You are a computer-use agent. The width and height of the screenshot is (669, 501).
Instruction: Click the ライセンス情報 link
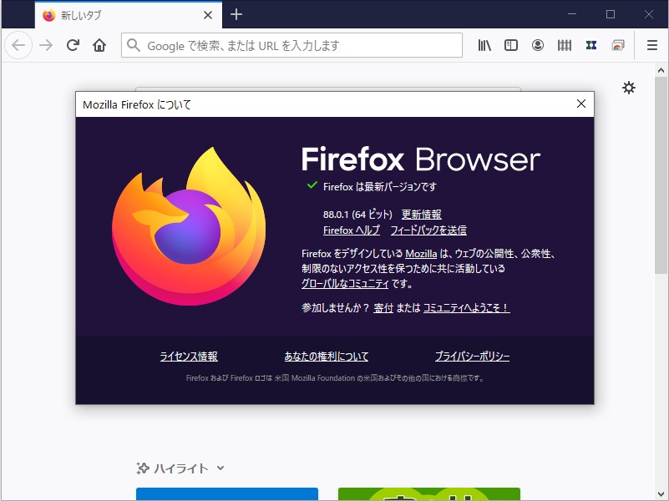[187, 356]
